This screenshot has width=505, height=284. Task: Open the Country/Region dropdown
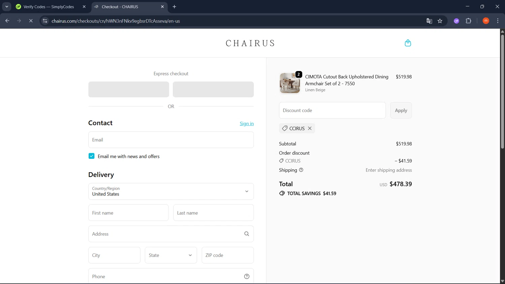pyautogui.click(x=171, y=191)
